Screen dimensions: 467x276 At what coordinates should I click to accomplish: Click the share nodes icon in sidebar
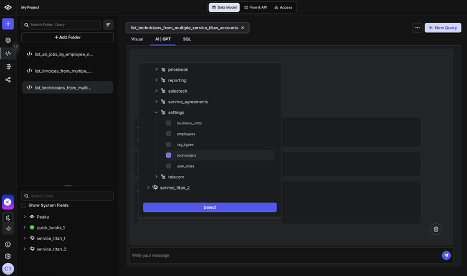(x=7, y=80)
